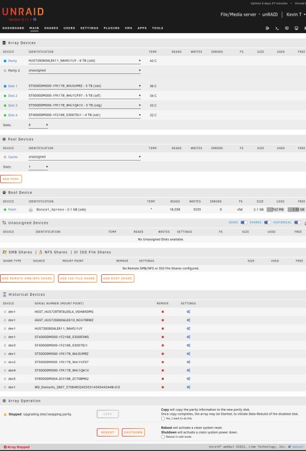Open the Tools tab
This screenshot has height=451, width=306.
coord(158,28)
